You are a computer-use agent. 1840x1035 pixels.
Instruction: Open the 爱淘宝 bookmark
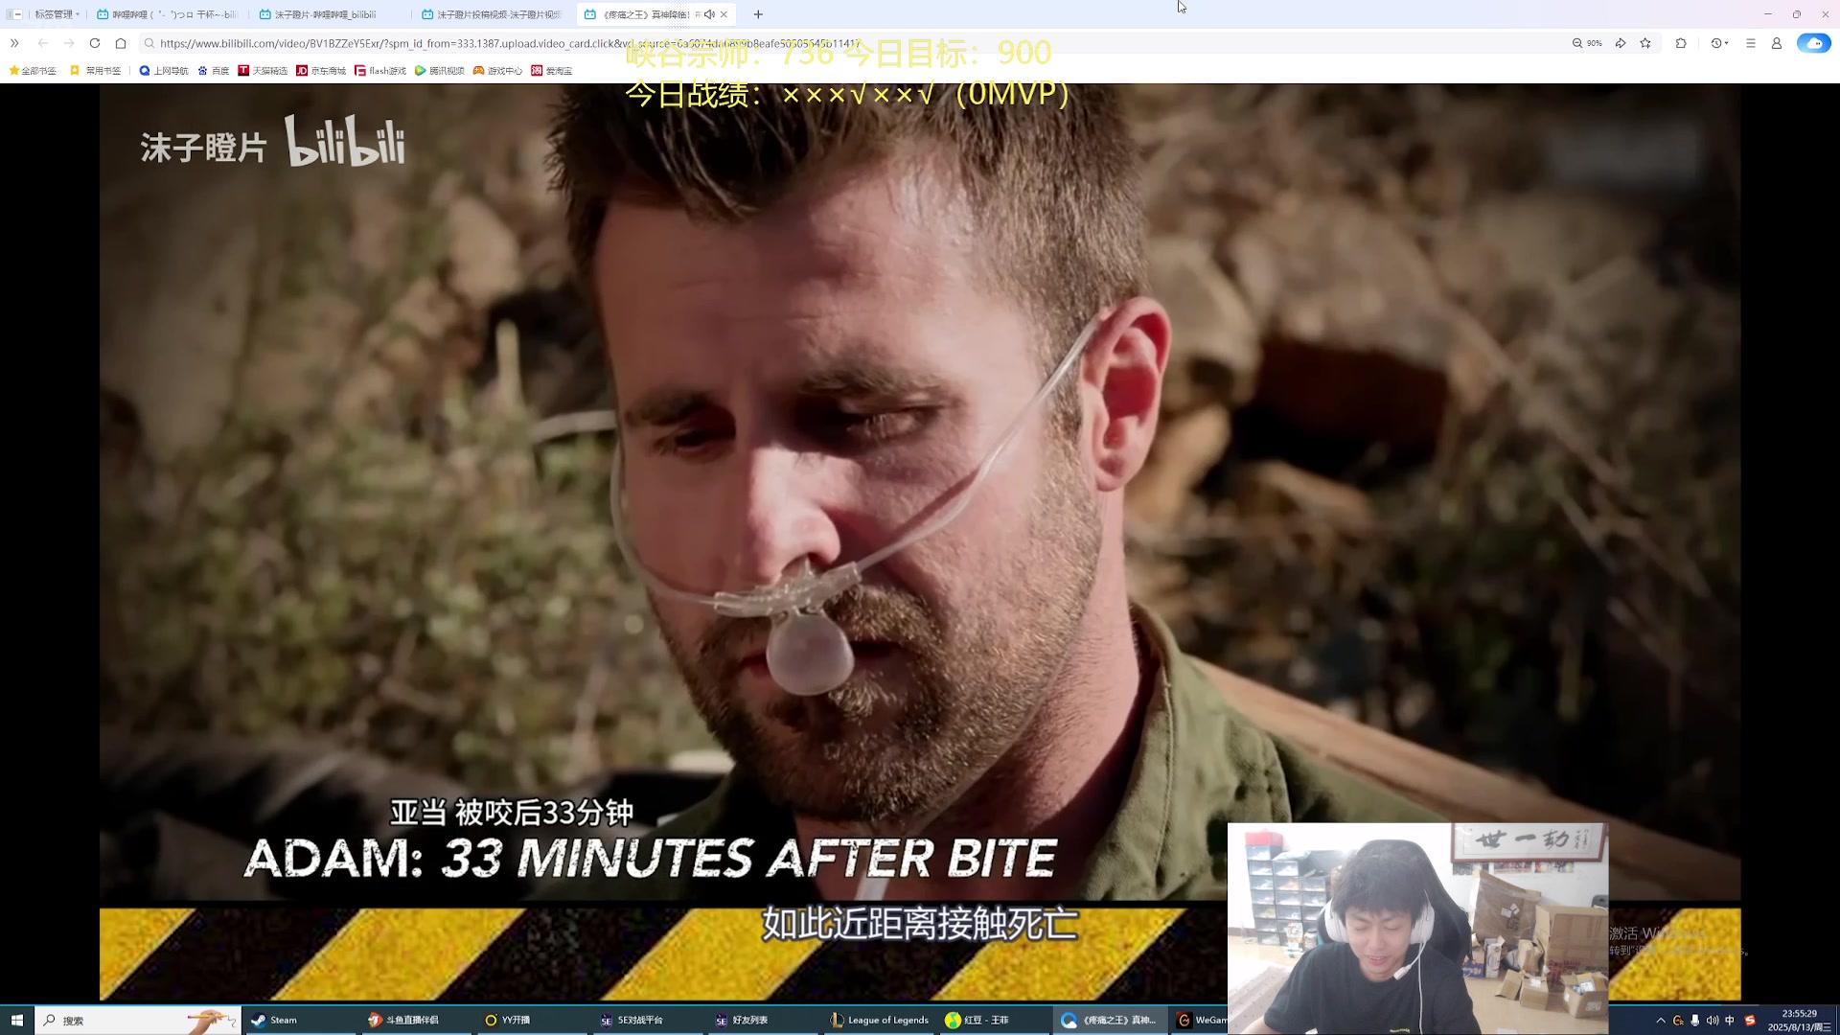[552, 71]
